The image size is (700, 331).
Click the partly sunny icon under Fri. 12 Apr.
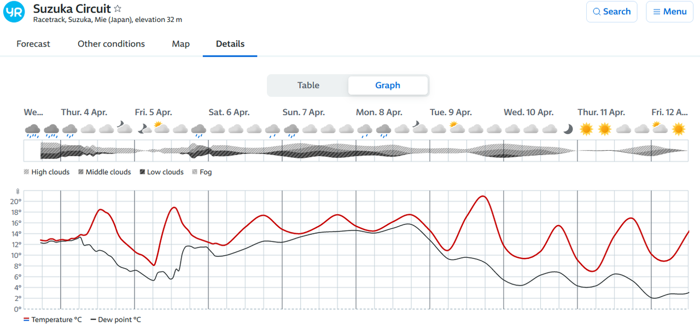660,128
